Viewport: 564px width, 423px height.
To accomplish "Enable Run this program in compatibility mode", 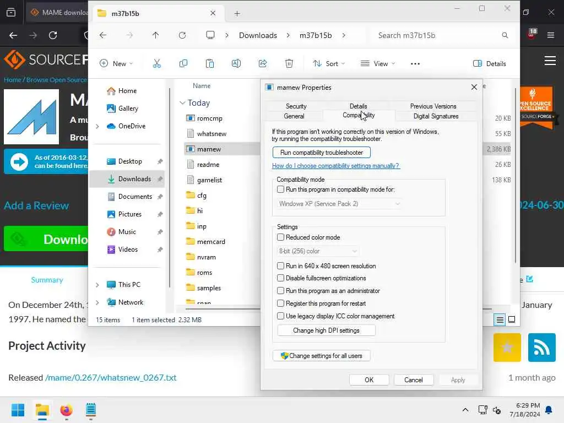I will (280, 189).
